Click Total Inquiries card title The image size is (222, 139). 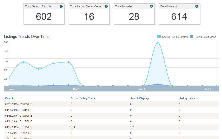click(124, 6)
